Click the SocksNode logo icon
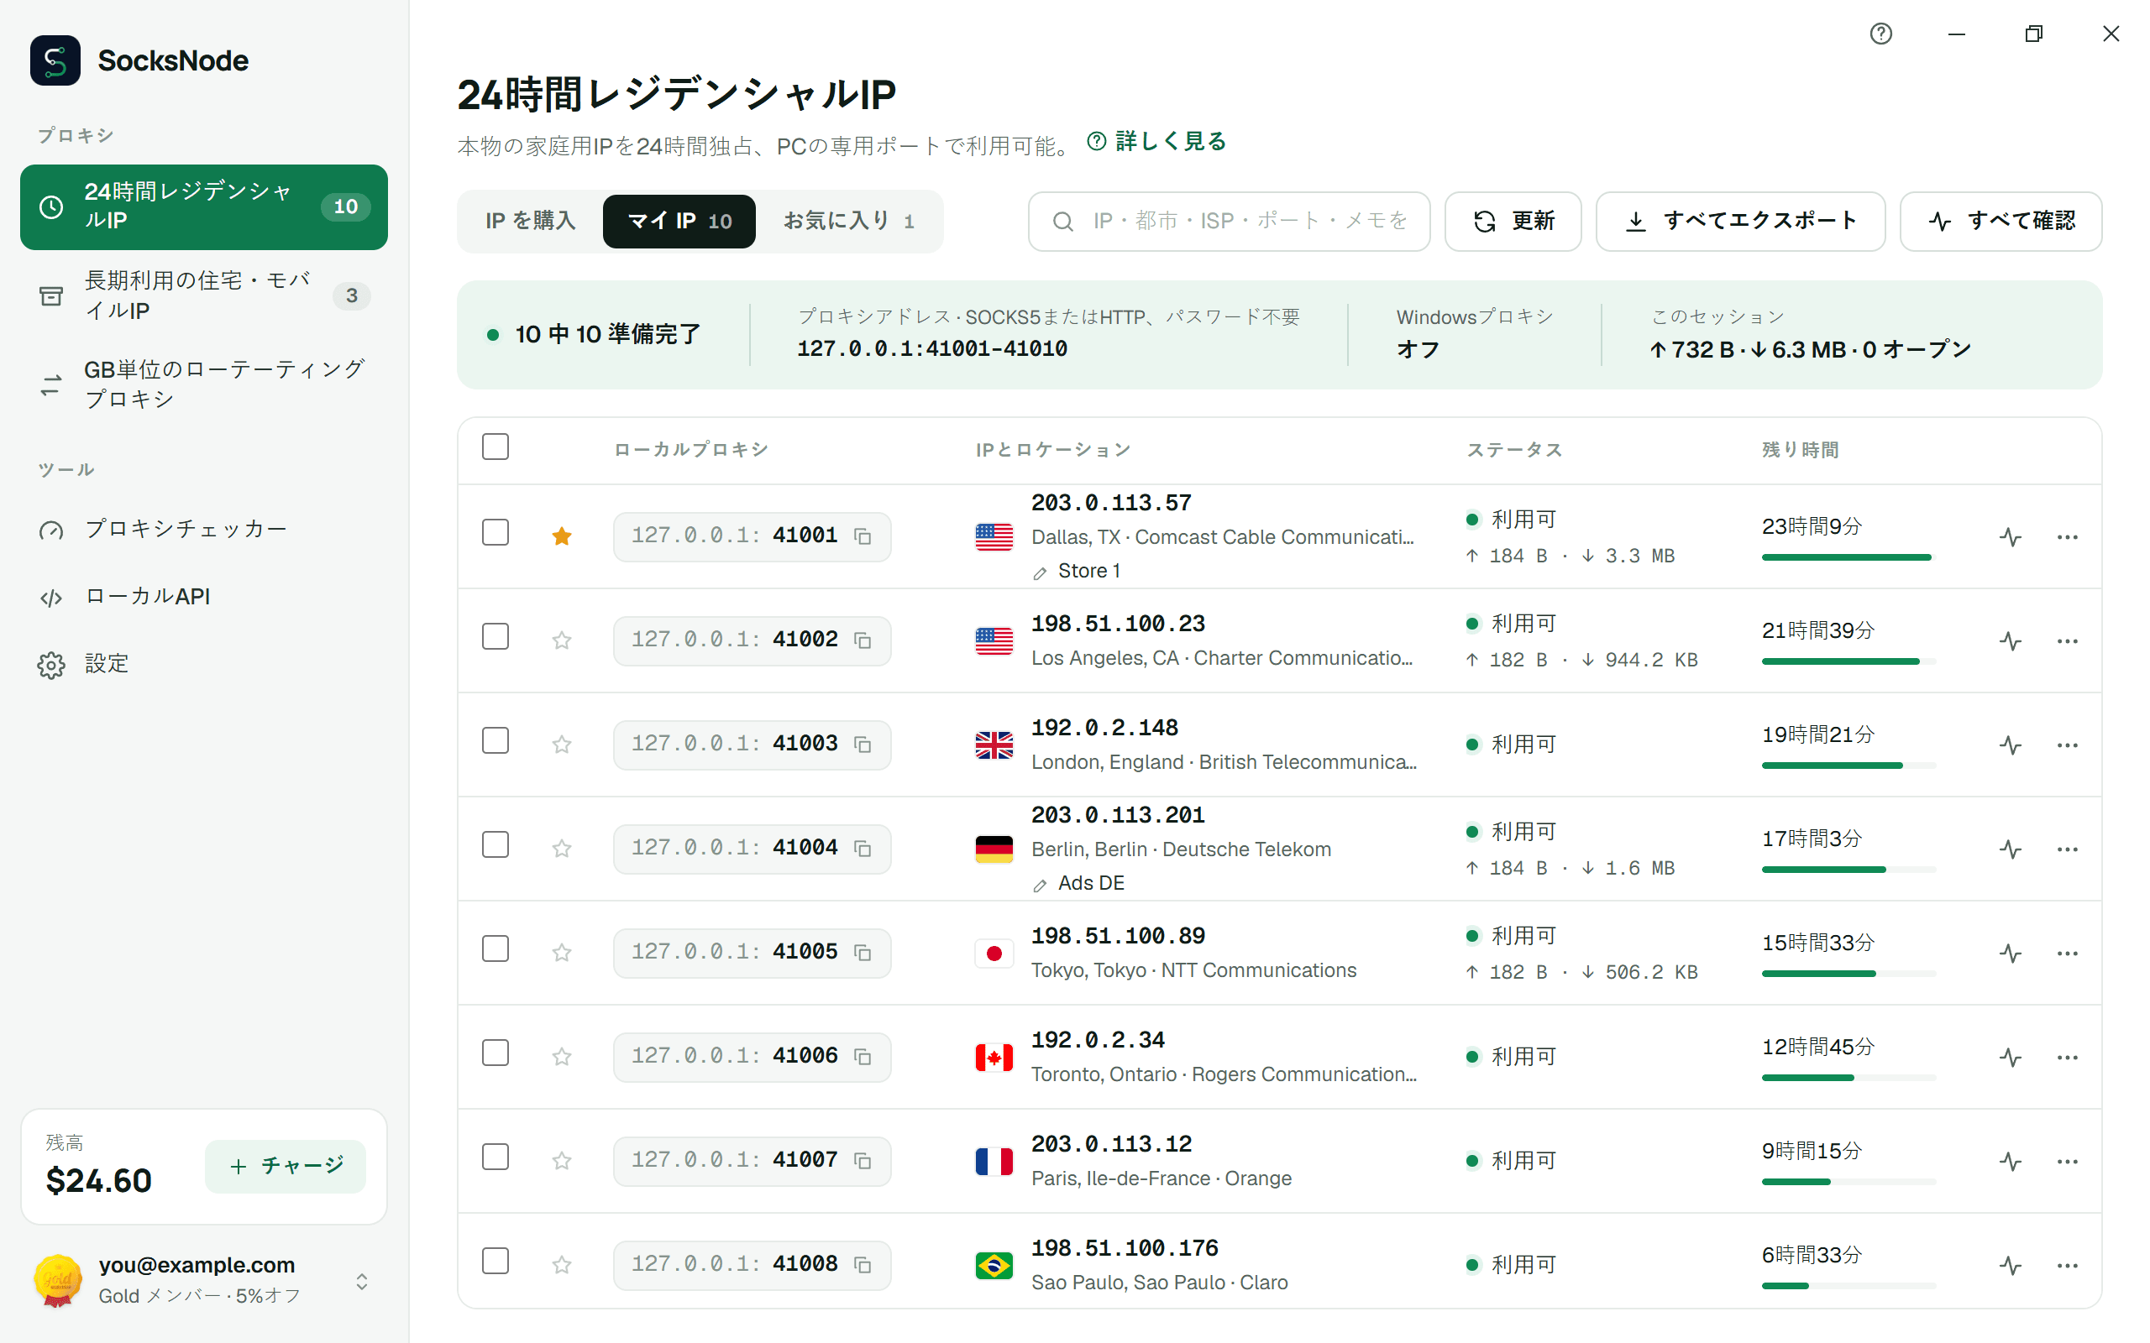2150x1343 pixels. (x=55, y=60)
